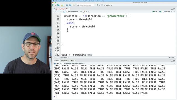The height and width of the screenshot is (100, 177).
Task: Click the Print icon in main toolbar
Action: point(74,5)
